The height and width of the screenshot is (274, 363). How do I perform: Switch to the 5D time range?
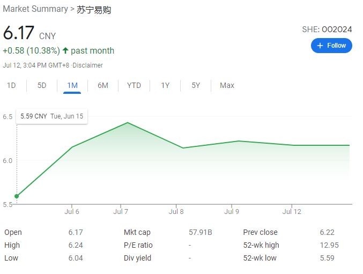pos(42,85)
